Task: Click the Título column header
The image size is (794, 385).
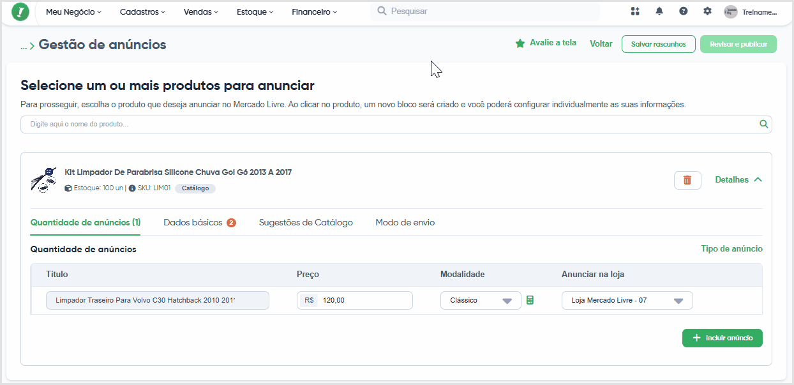Action: coord(57,275)
